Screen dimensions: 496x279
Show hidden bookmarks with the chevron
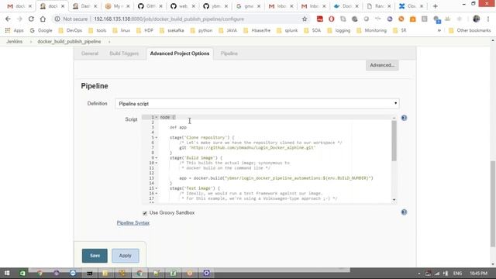click(439, 30)
